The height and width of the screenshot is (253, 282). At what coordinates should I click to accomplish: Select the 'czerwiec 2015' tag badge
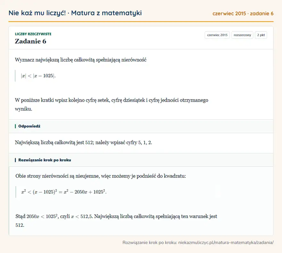217,35
